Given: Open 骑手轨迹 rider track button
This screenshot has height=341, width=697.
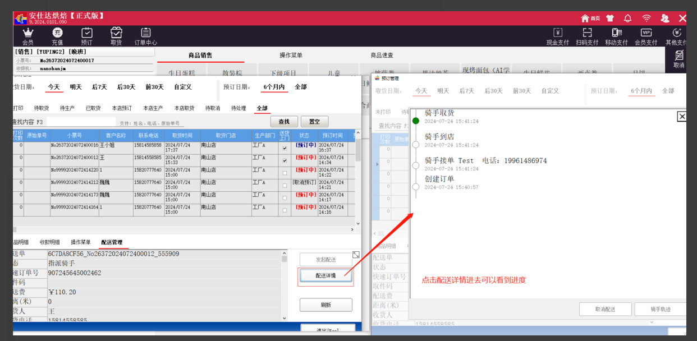Looking at the screenshot, I should pyautogui.click(x=660, y=309).
